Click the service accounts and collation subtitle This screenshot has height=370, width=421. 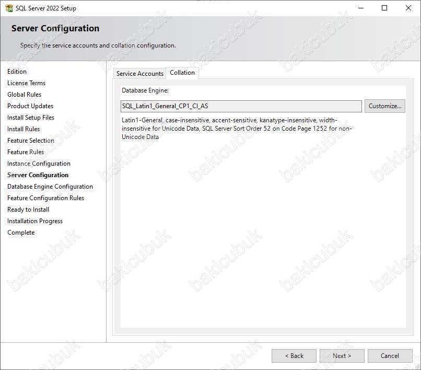(x=98, y=45)
